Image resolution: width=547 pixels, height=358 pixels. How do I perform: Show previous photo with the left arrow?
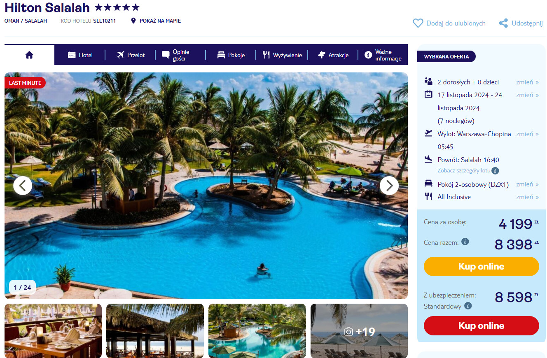point(23,186)
